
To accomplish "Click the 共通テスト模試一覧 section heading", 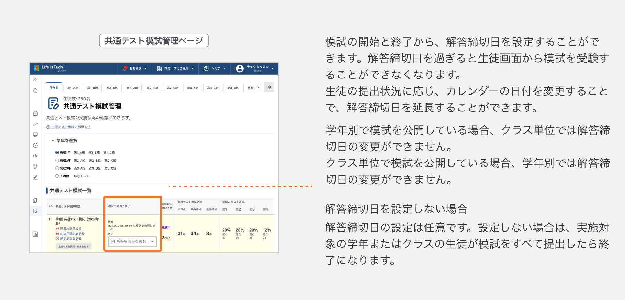I will pyautogui.click(x=71, y=191).
